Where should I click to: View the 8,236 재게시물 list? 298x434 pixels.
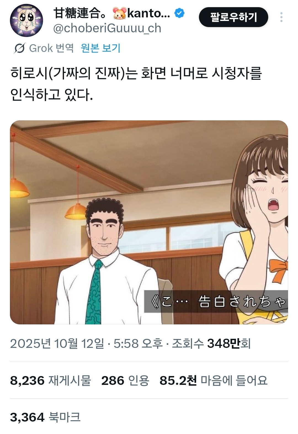tap(50, 380)
